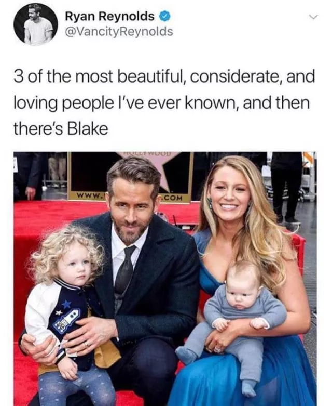
Task: Click the .COM sign text in photo
Action: click(172, 199)
